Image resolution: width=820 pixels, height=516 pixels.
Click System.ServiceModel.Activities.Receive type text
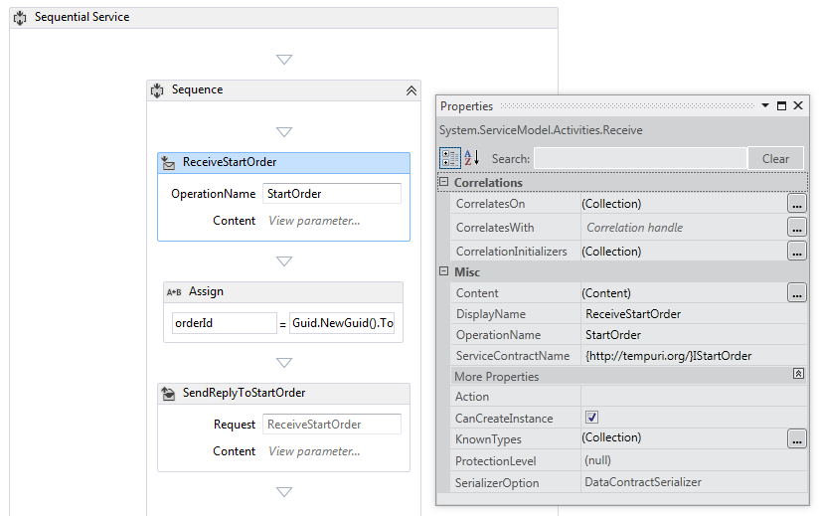click(541, 130)
